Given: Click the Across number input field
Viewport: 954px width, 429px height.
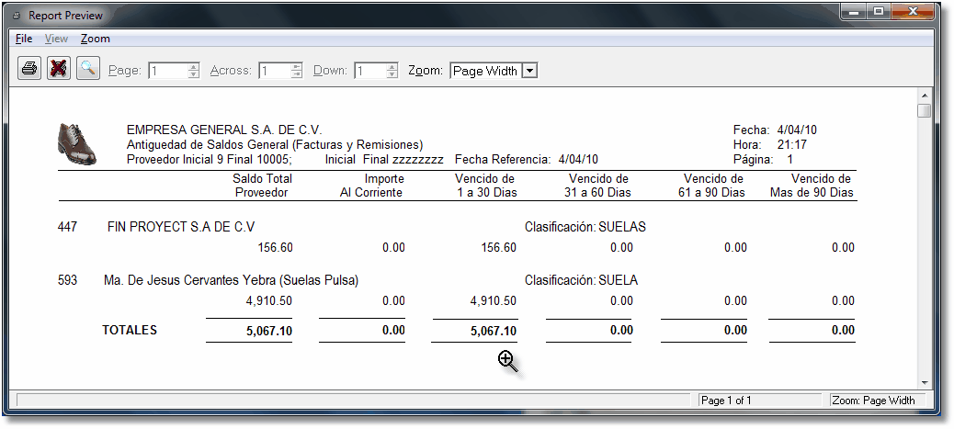Looking at the screenshot, I should pyautogui.click(x=274, y=71).
